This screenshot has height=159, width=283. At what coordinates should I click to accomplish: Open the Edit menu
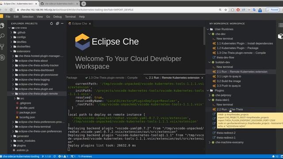16,17
